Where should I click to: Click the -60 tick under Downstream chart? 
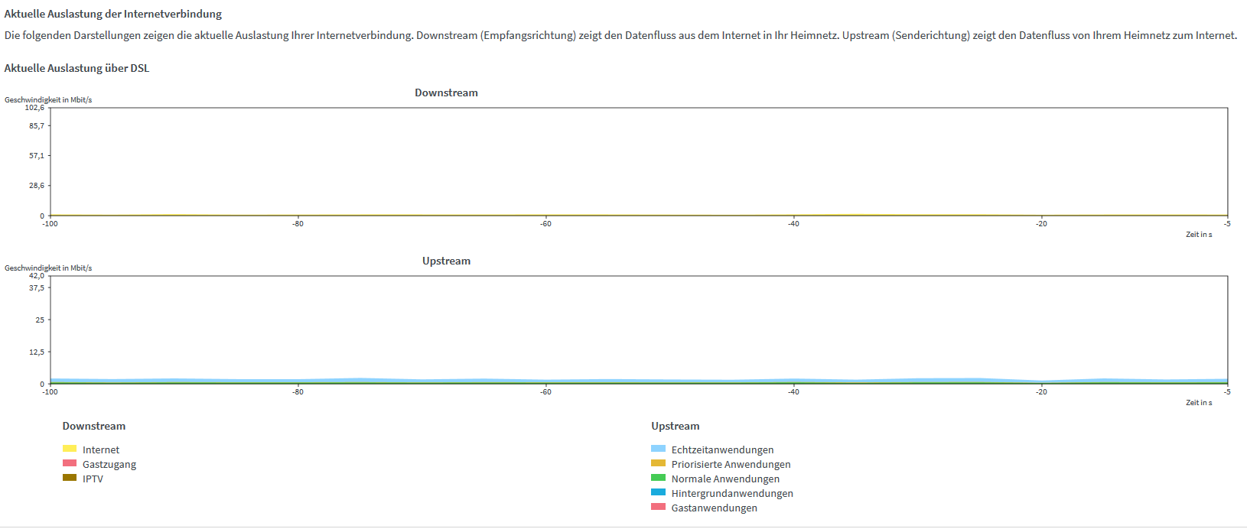point(545,224)
